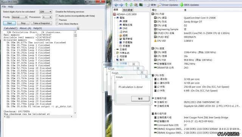Select the AIDA64 v1.85.1600 root node
Image resolution: width=242 pixels, height=137 pixels.
[x=125, y=14]
